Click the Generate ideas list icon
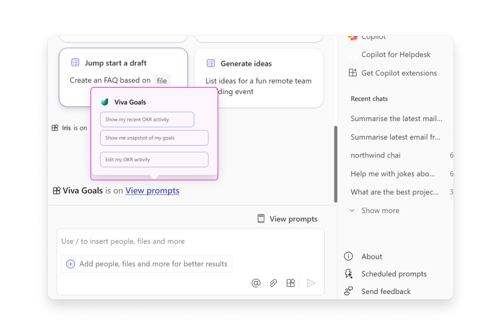Viewport: 501px width, 335px height. click(x=211, y=63)
